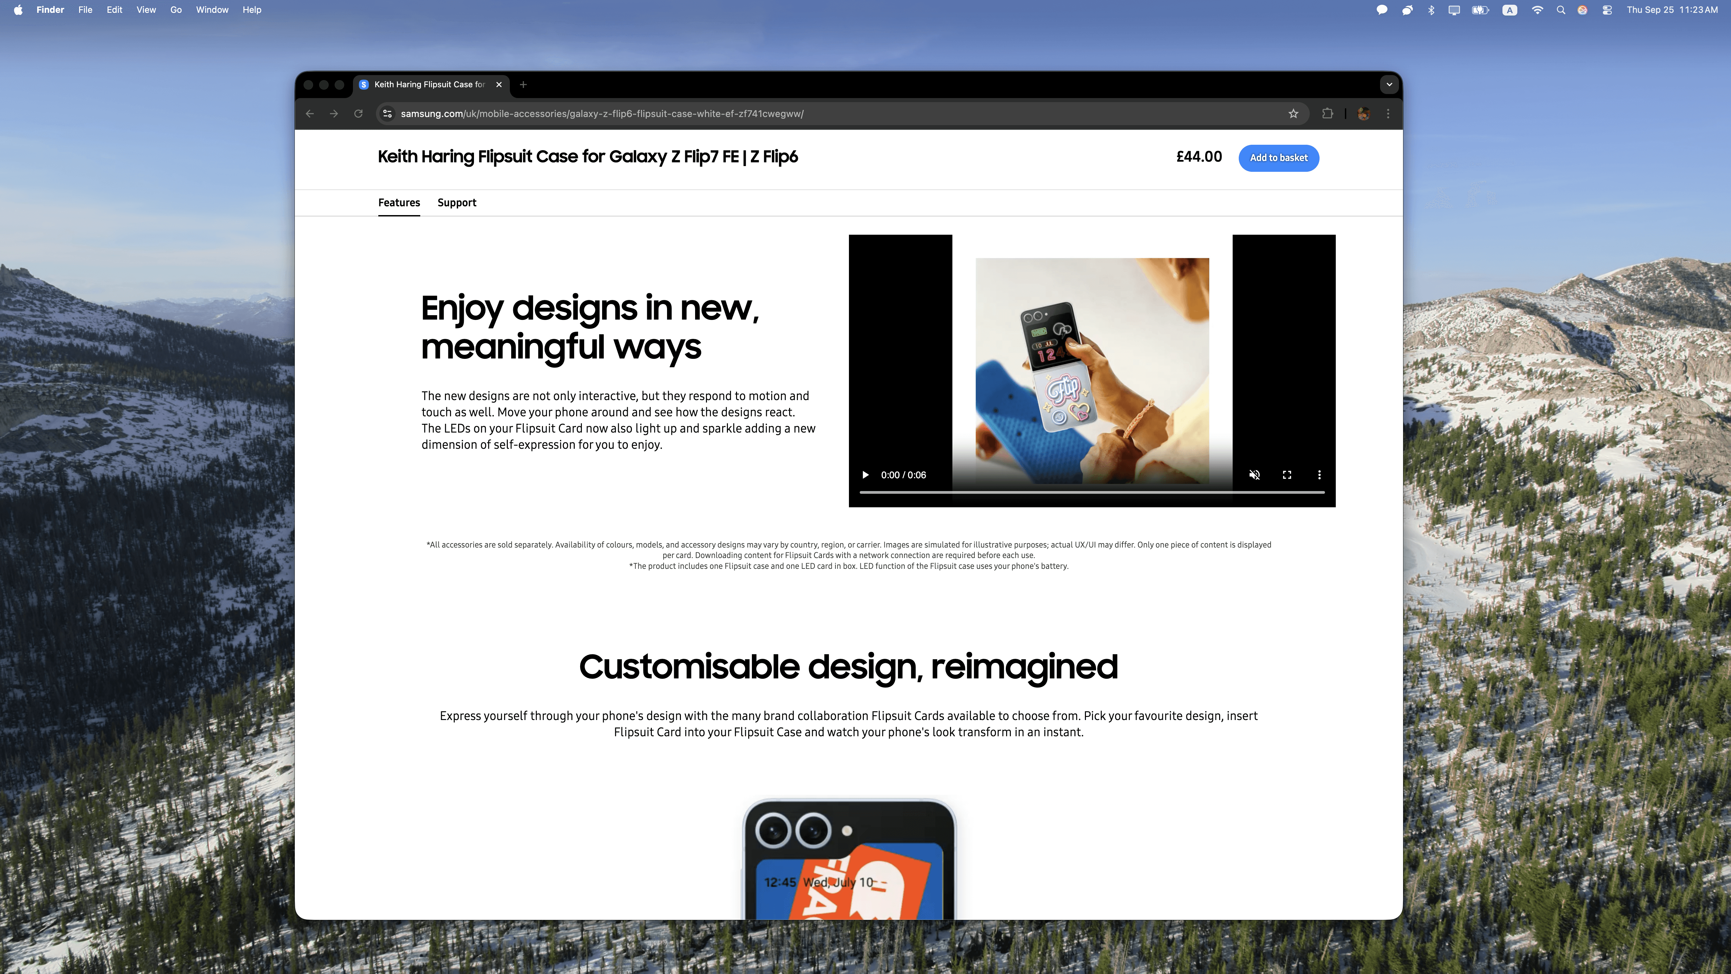Viewport: 1731px width, 974px height.
Task: Bookmark this page with the star icon
Action: [x=1293, y=114]
